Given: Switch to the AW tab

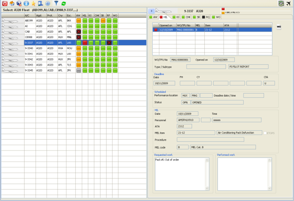Looking at the screenshot, I should pos(153,17).
